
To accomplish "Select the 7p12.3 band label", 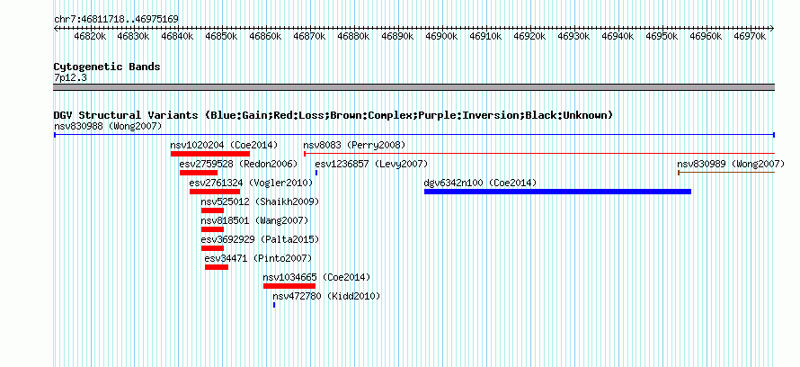I will [x=70, y=78].
